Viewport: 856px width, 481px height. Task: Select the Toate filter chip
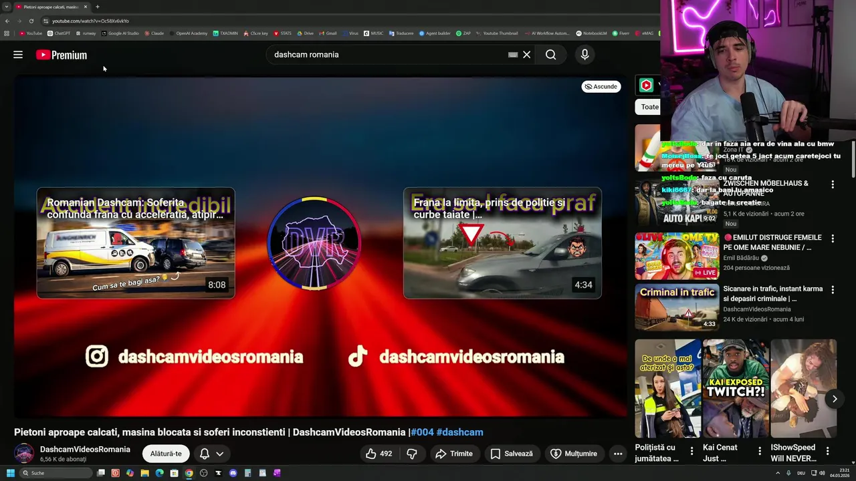tap(647, 107)
